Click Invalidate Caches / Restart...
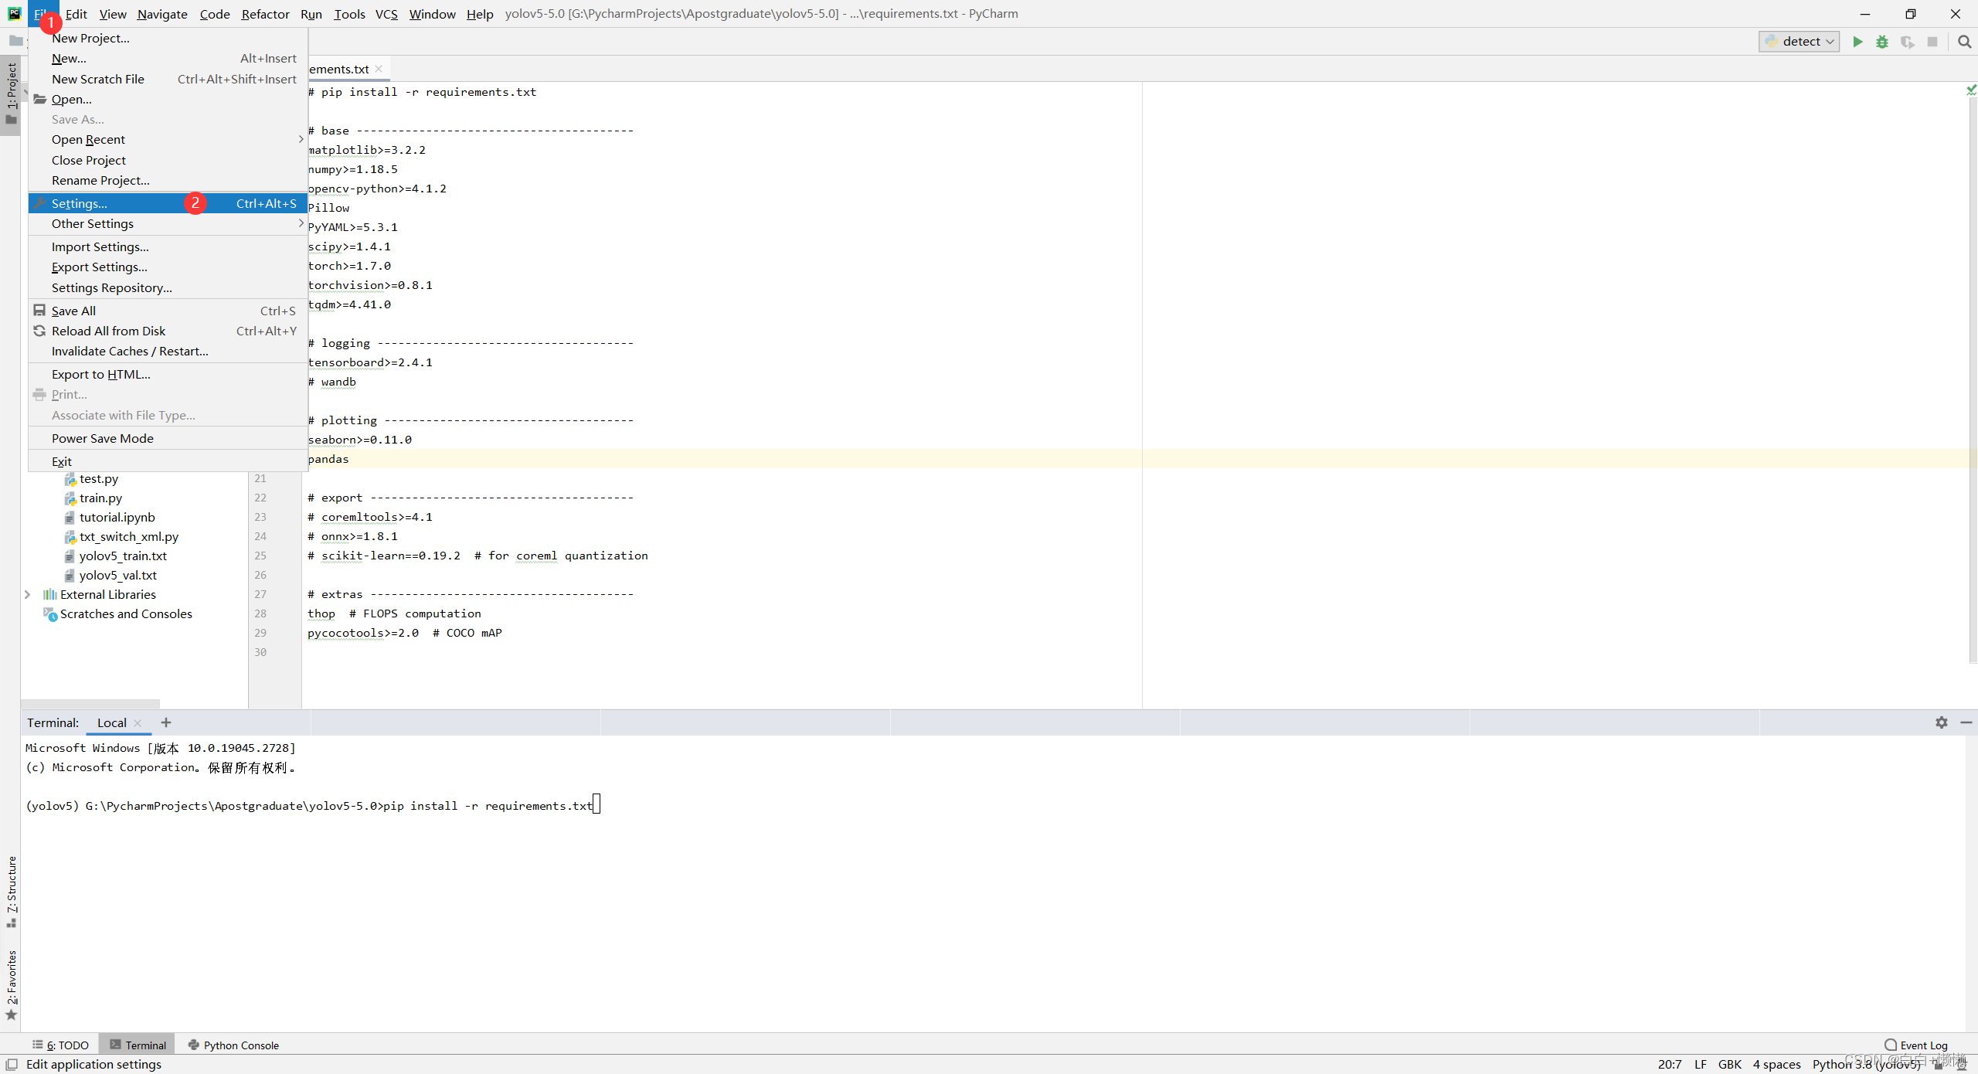 point(130,352)
